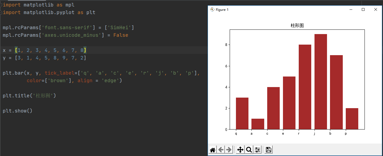Close the Figure 1 window
This screenshot has width=383, height=156.
click(376, 9)
